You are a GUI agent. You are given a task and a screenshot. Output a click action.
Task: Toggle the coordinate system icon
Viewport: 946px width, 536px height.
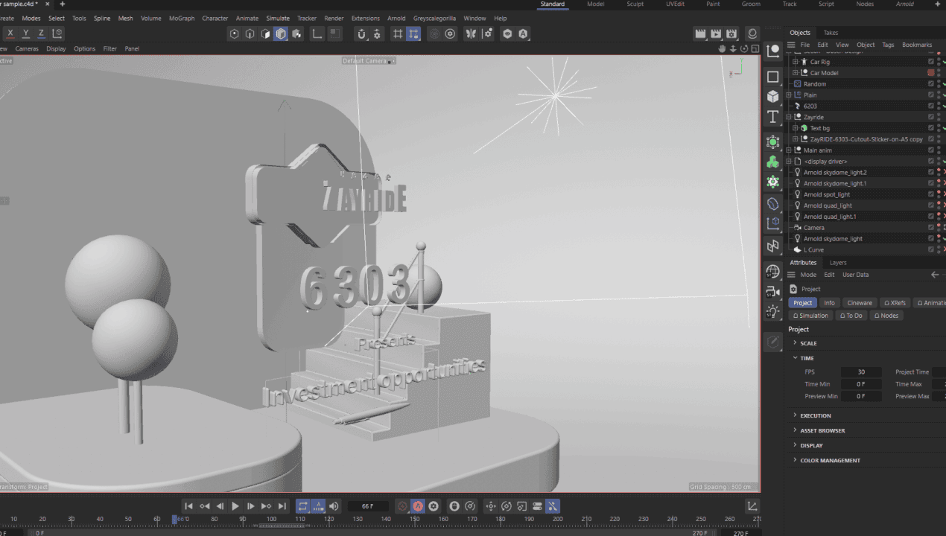(x=57, y=33)
